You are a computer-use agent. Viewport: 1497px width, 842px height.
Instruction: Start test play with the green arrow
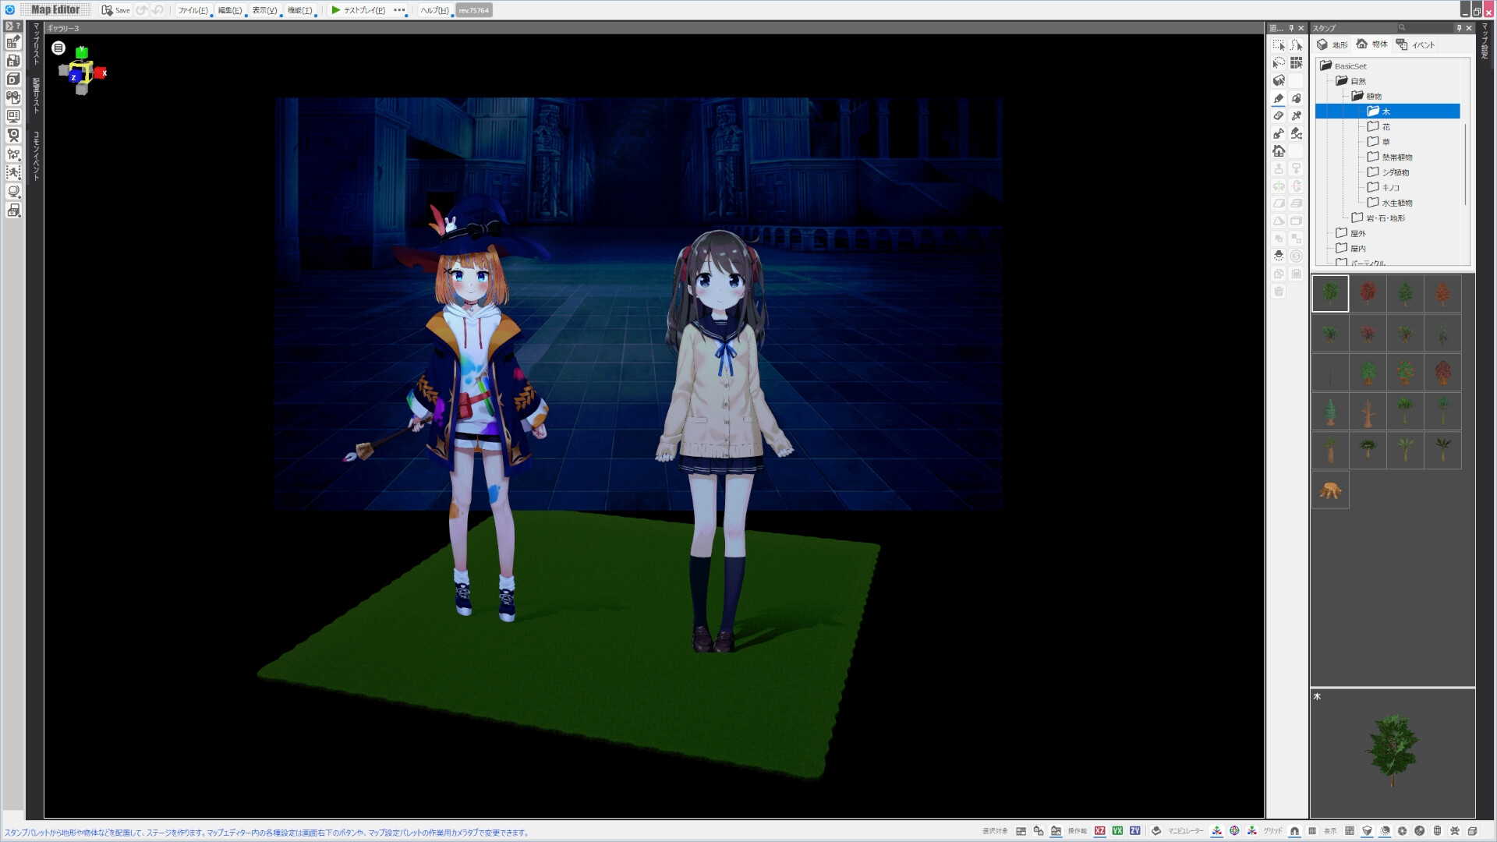[335, 10]
